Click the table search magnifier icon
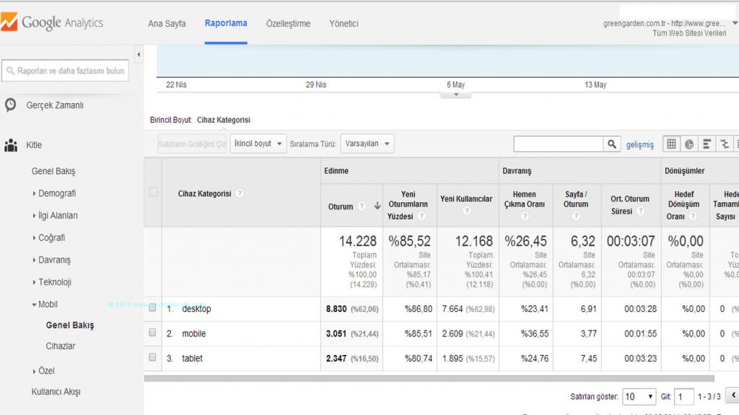This screenshot has height=415, width=739. click(612, 144)
